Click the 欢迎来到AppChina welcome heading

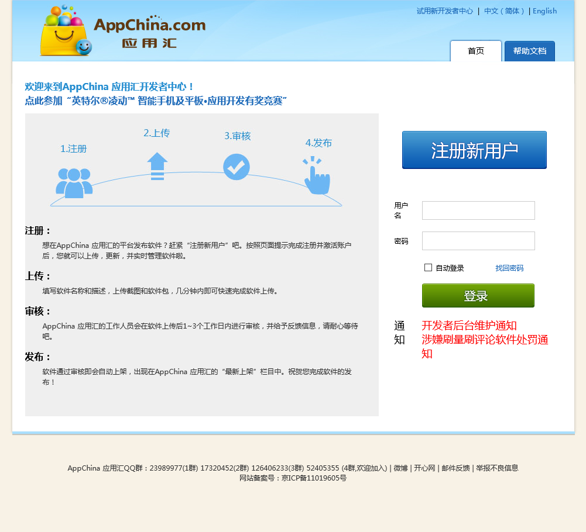(109, 87)
